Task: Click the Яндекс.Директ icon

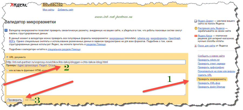Action: [x=196, y=21]
